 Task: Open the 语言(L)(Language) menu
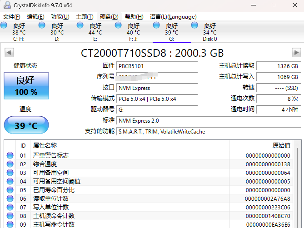tap(173, 17)
